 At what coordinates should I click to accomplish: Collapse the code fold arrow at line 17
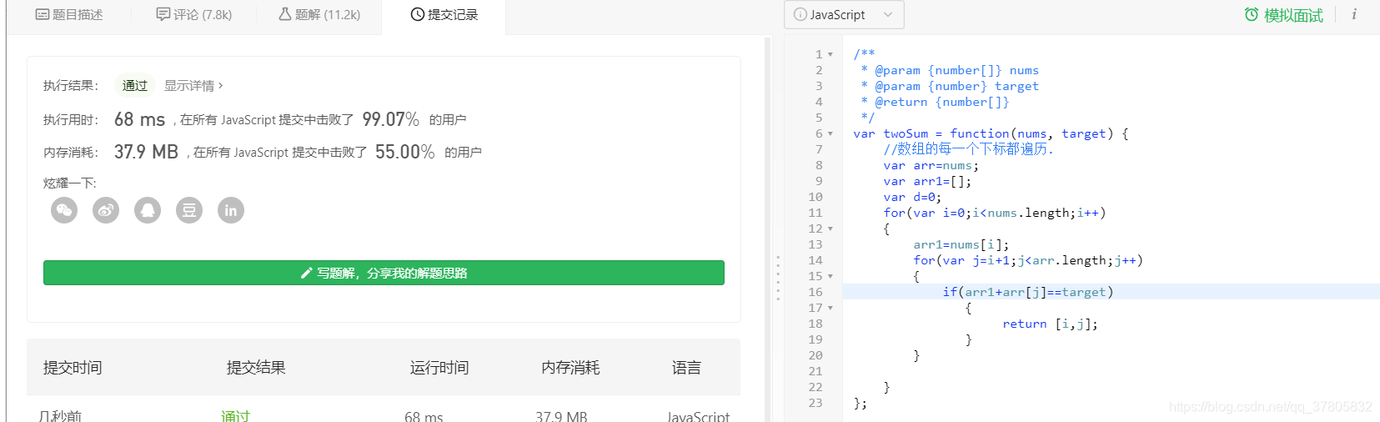pyautogui.click(x=831, y=308)
